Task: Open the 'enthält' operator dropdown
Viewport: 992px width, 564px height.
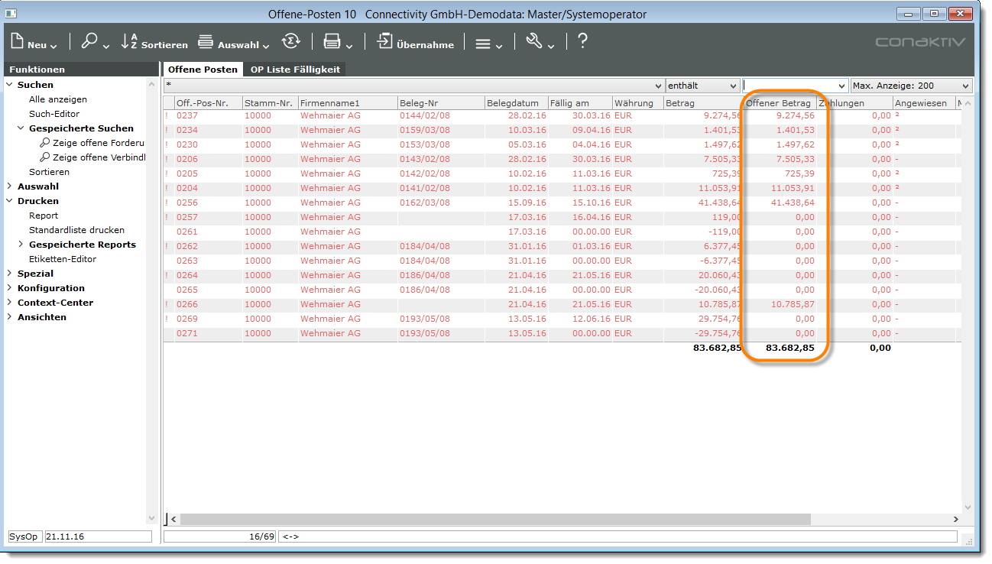Action: click(x=702, y=86)
